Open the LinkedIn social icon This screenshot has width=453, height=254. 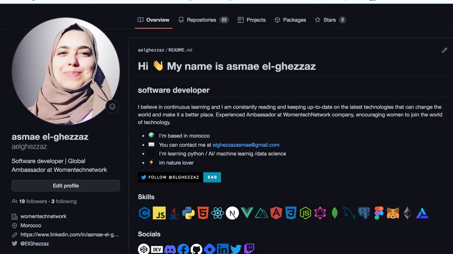[223, 249]
